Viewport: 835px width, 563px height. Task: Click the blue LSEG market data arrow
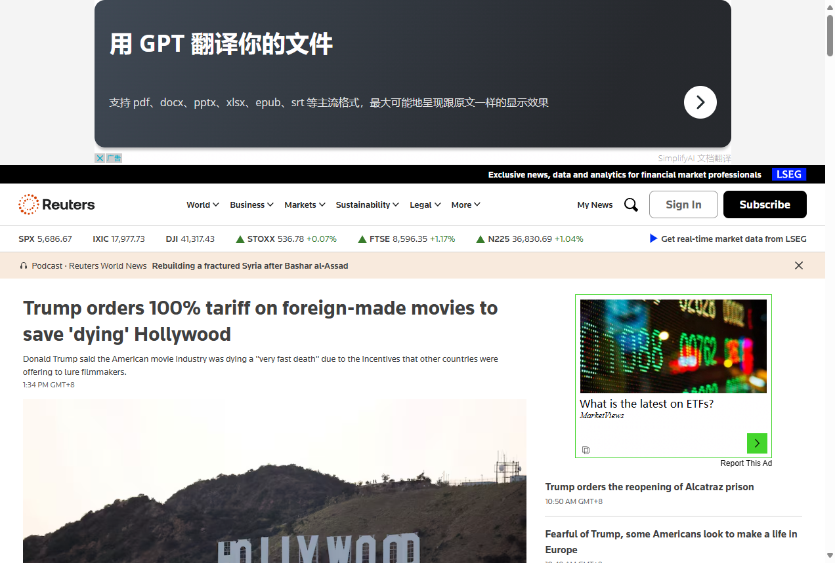coord(653,239)
